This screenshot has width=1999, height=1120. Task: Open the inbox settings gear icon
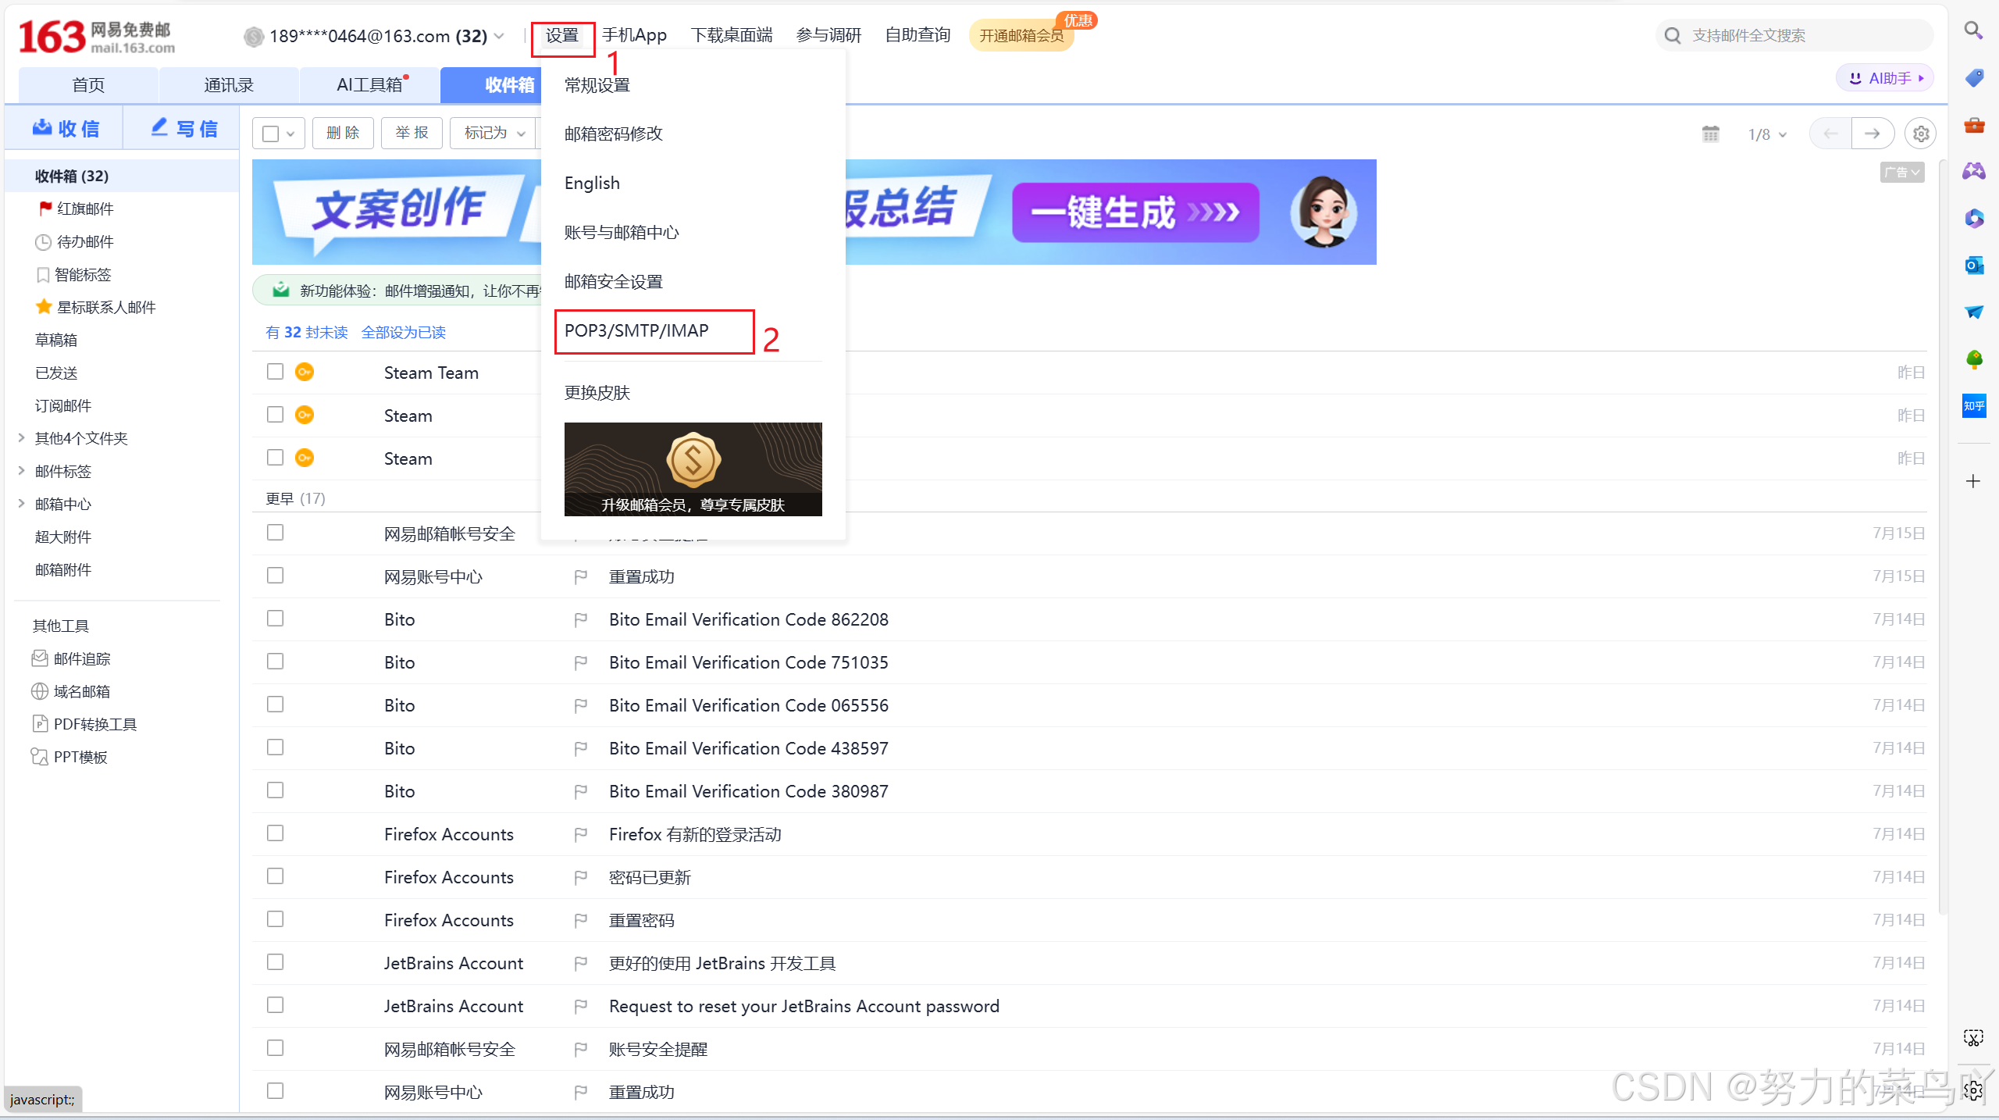tap(1920, 134)
